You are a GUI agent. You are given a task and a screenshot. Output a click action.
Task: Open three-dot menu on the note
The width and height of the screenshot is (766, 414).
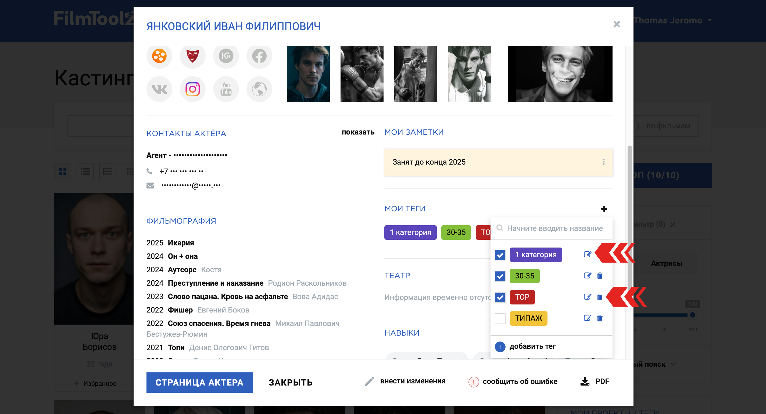tap(603, 162)
